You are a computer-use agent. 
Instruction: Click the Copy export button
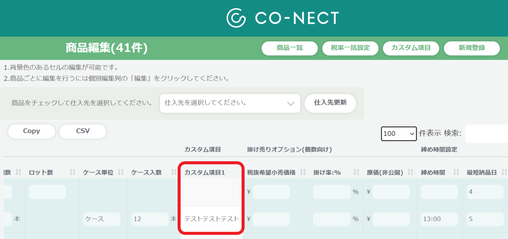(x=31, y=131)
